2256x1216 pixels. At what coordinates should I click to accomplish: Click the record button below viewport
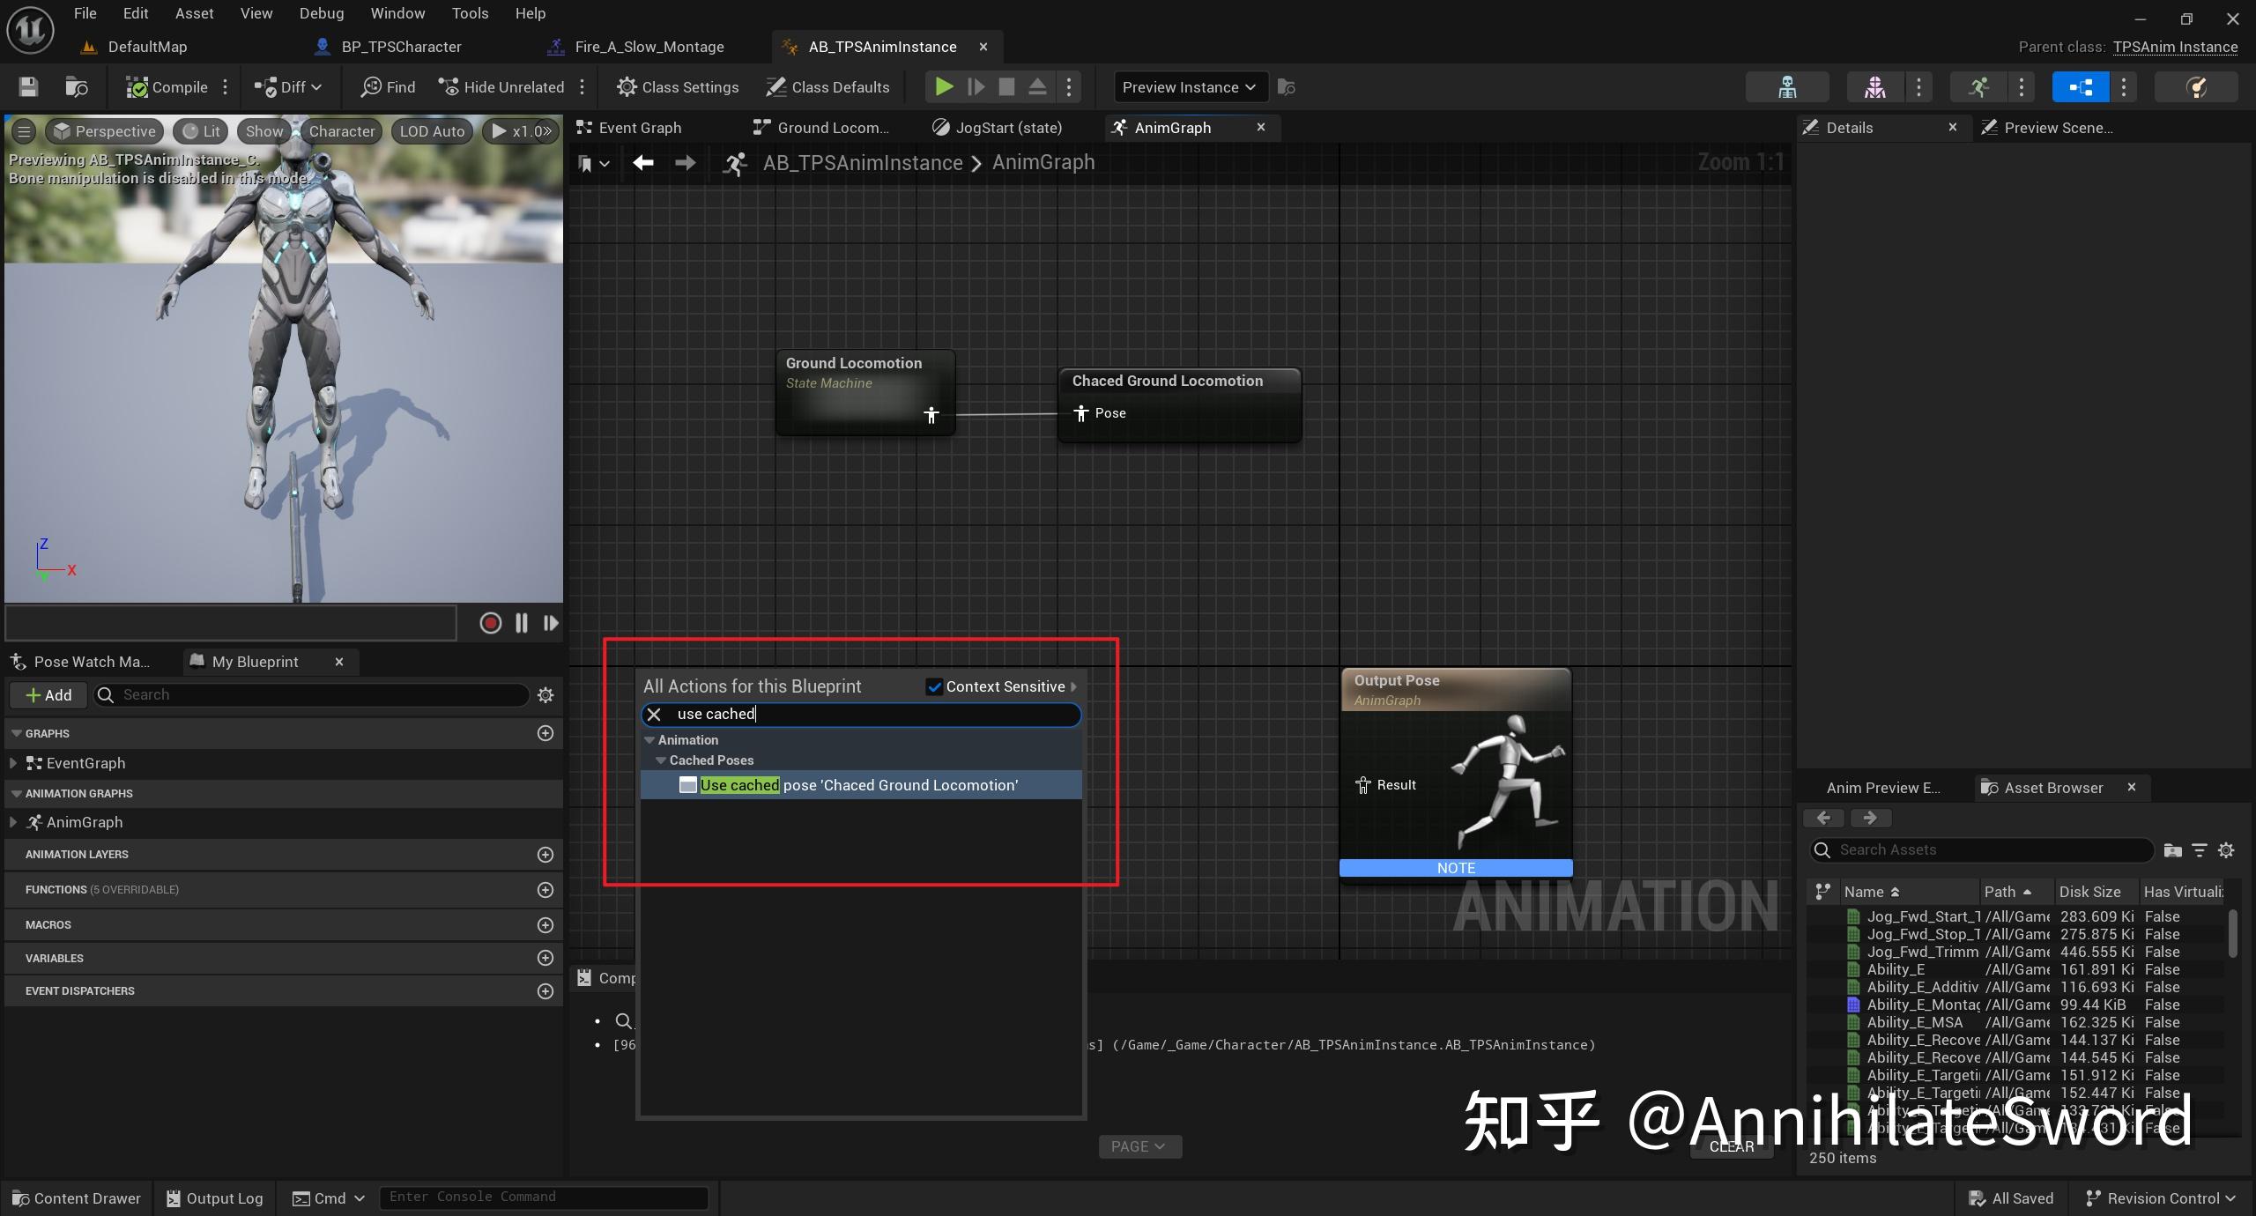click(x=491, y=623)
